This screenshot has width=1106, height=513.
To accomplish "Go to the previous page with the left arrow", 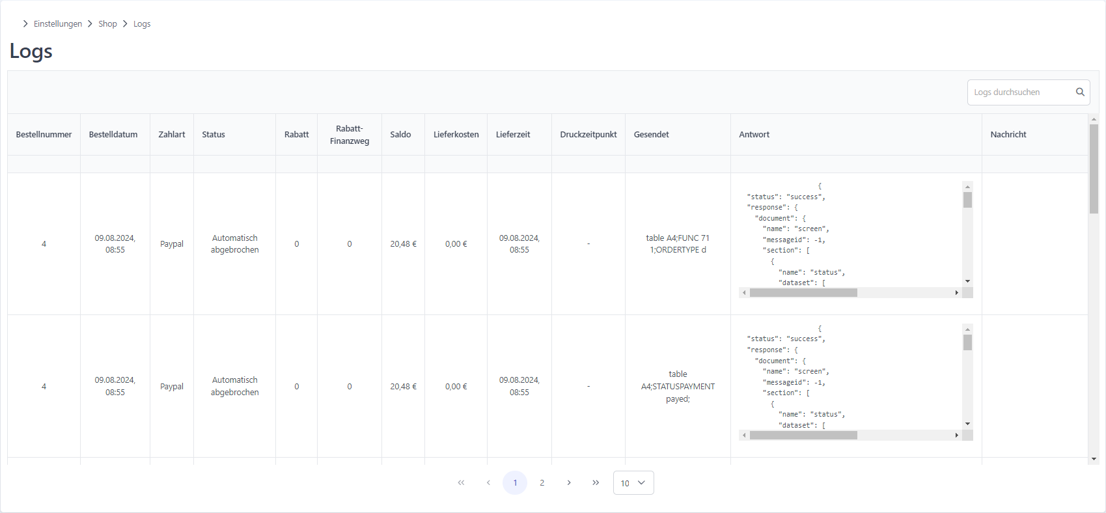I will pos(488,482).
